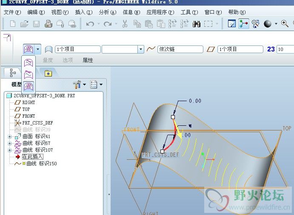Screen dimensions: 294x215
Task: Open the 文件 menu
Action: pyautogui.click(x=12, y=12)
